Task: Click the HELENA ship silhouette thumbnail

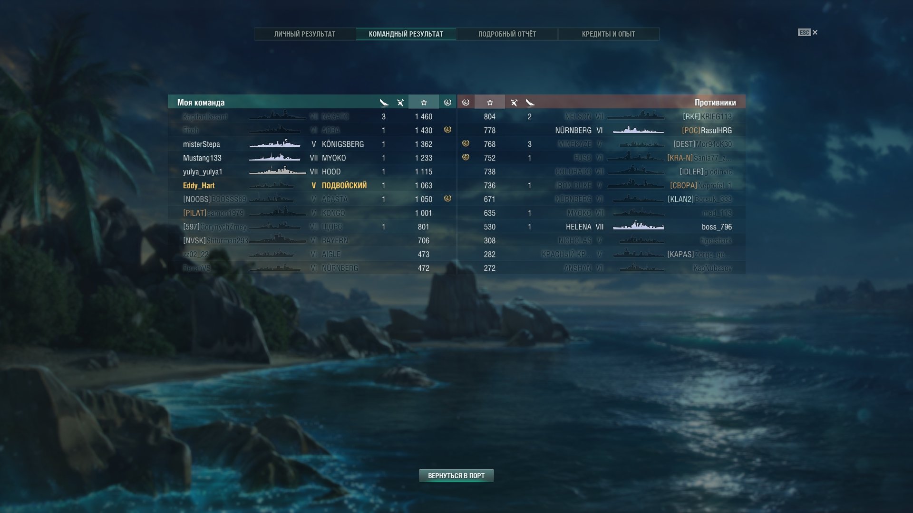Action: click(x=638, y=227)
